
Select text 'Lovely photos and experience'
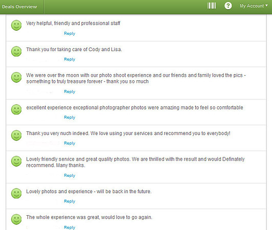click(x=89, y=192)
